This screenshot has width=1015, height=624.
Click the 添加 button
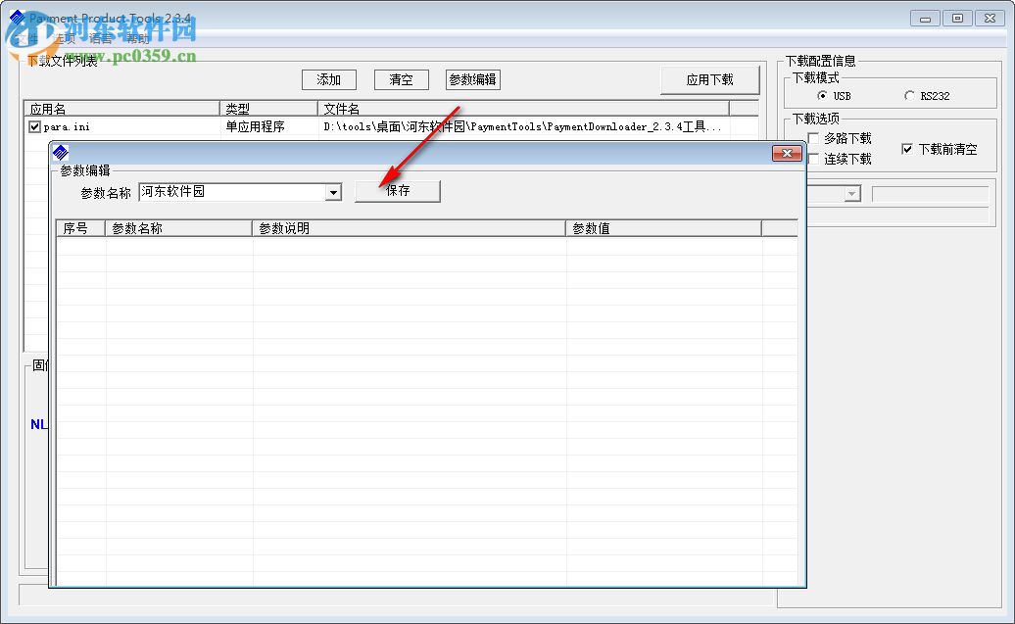[328, 79]
